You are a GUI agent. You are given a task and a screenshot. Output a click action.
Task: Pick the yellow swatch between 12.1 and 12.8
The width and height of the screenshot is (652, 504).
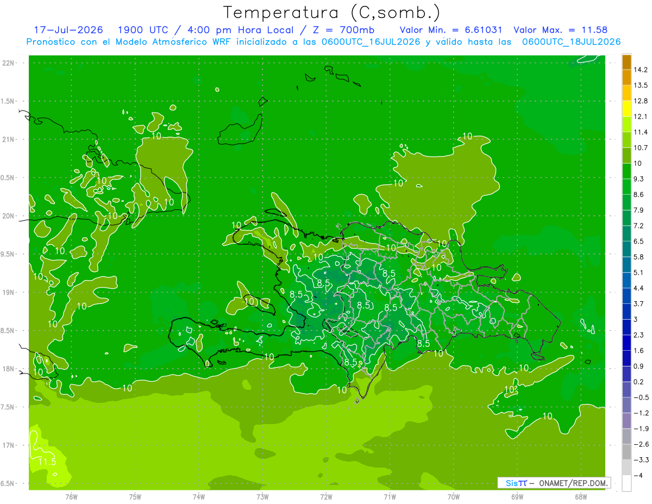coord(627,109)
